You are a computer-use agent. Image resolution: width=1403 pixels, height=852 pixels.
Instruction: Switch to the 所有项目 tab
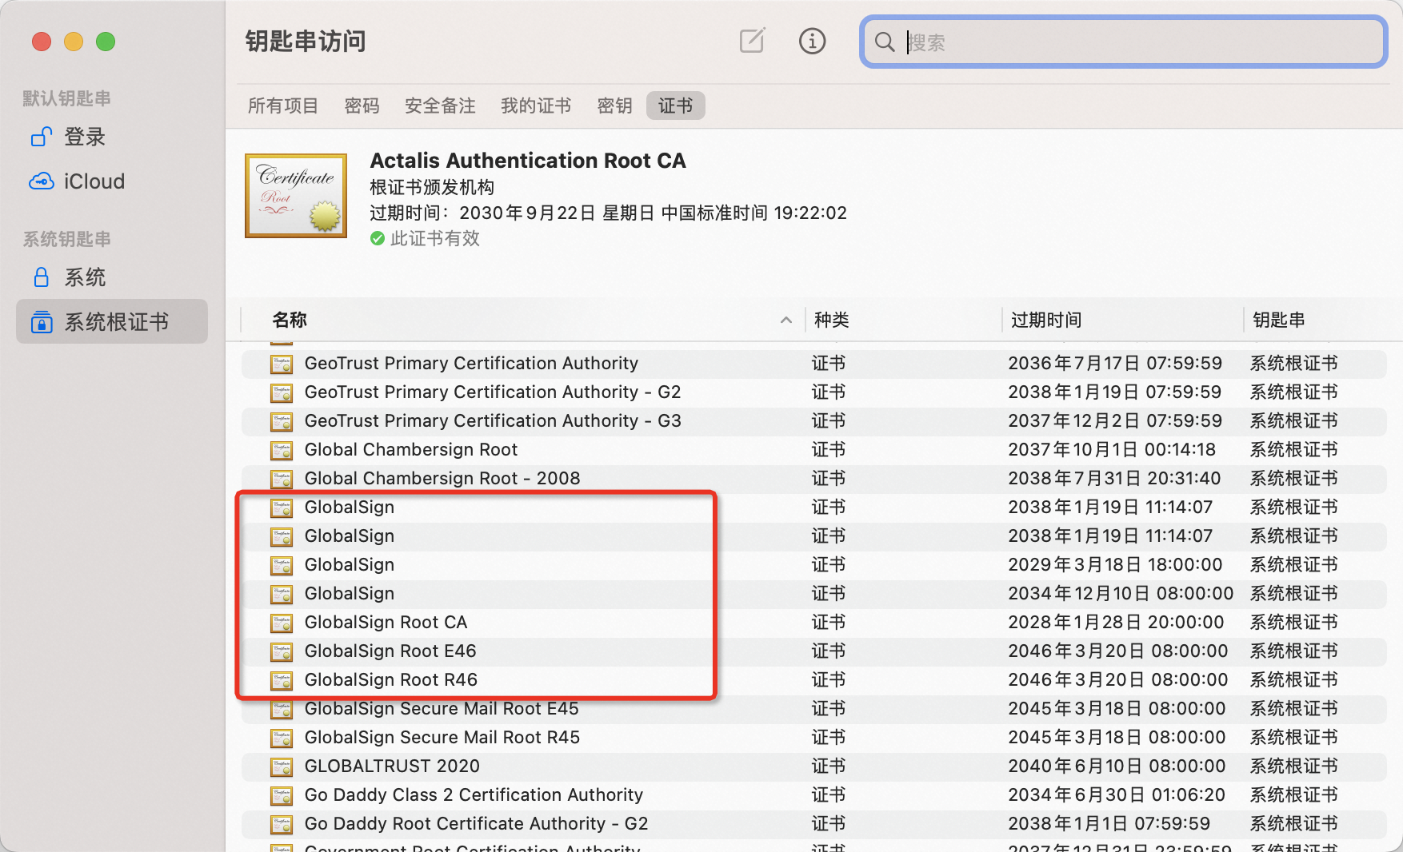point(283,106)
